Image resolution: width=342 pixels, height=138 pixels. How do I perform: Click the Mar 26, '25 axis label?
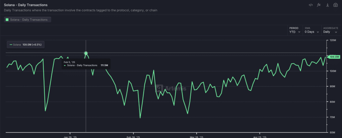coord(196,137)
